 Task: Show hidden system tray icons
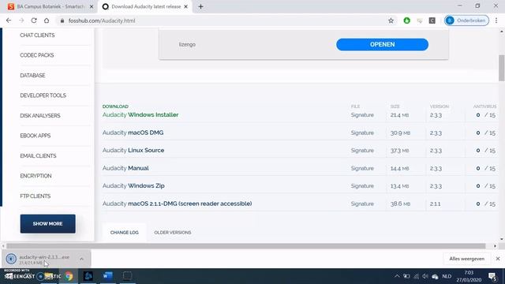pyautogui.click(x=397, y=276)
